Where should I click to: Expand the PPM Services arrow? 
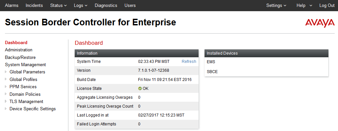tap(6, 87)
